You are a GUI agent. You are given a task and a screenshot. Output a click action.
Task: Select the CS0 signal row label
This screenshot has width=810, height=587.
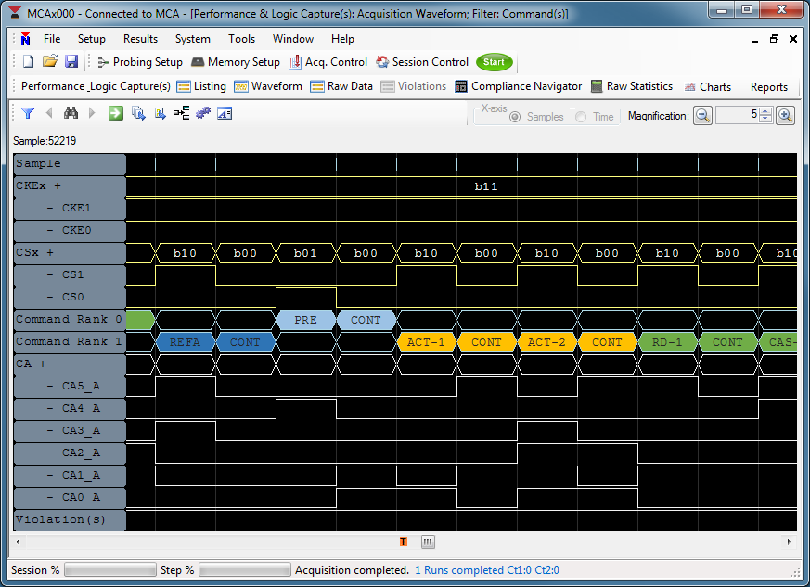[x=70, y=298]
